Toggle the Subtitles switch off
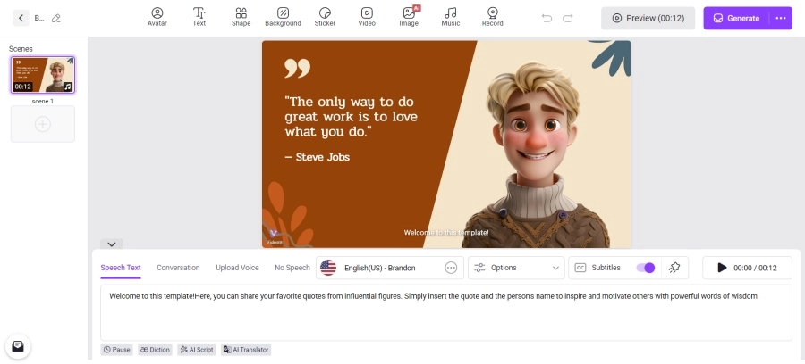 645,268
